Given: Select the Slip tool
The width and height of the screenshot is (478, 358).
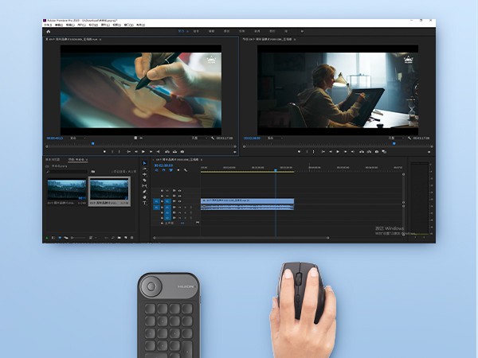Looking at the screenshot, I should point(144,185).
